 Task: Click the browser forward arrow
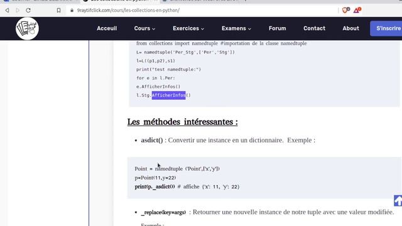point(18,10)
